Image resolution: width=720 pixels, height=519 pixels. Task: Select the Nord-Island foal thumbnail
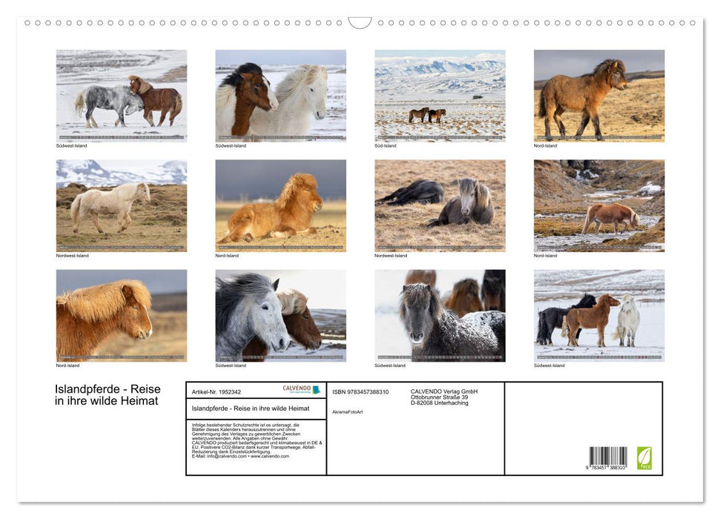(x=598, y=95)
